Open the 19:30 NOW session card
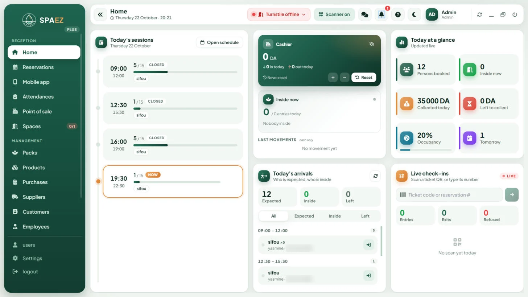 coord(173,182)
